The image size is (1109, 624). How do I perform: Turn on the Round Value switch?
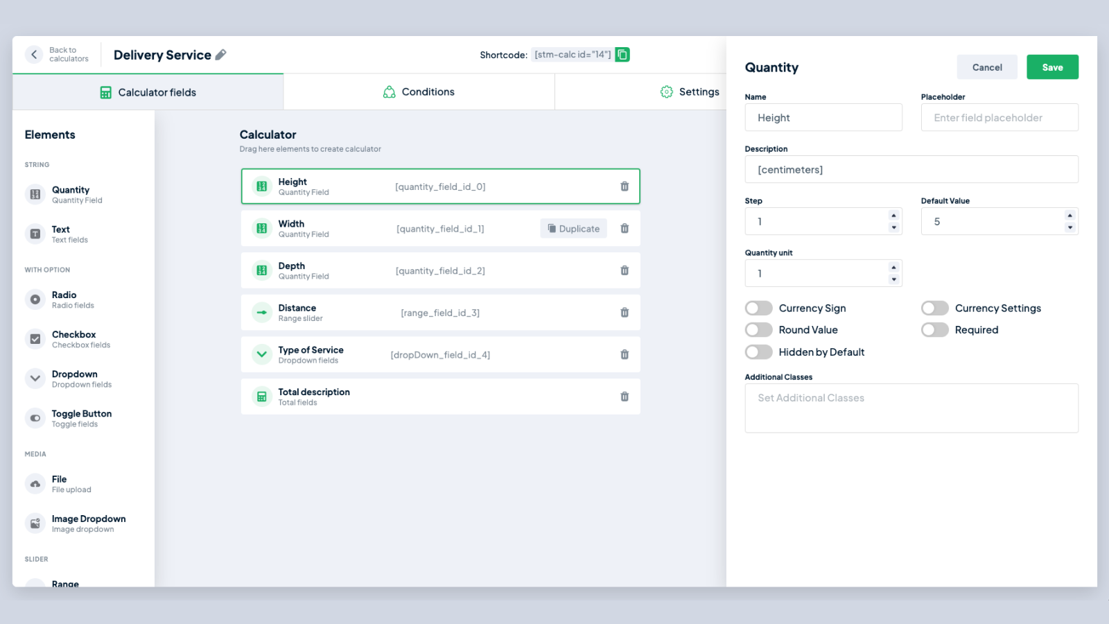pos(759,330)
